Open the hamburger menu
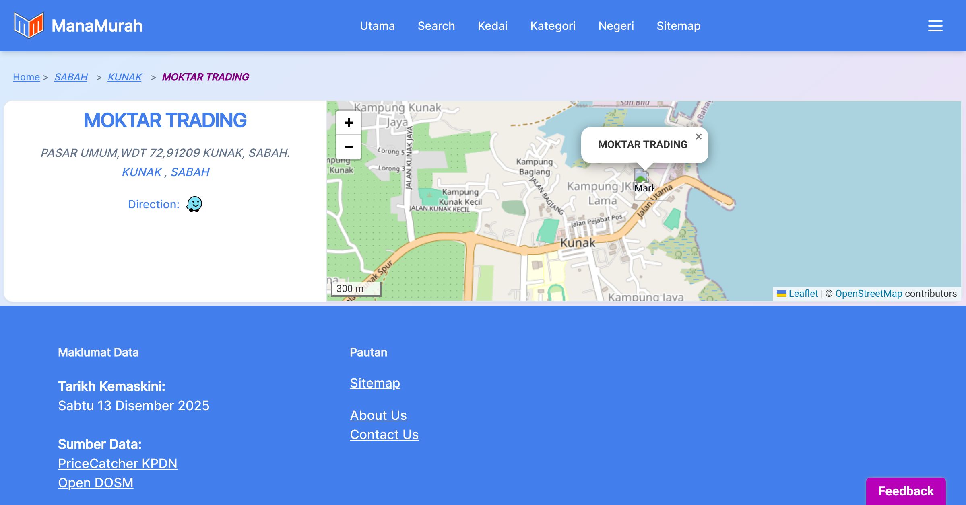The width and height of the screenshot is (966, 505). pos(935,26)
